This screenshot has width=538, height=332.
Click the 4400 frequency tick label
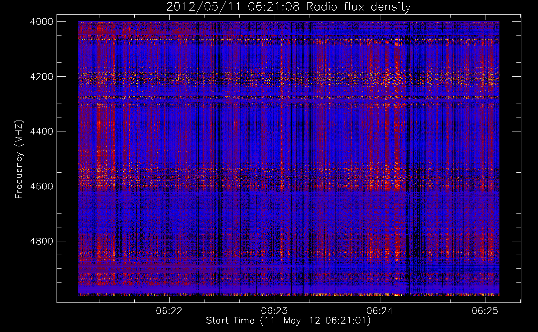42,131
